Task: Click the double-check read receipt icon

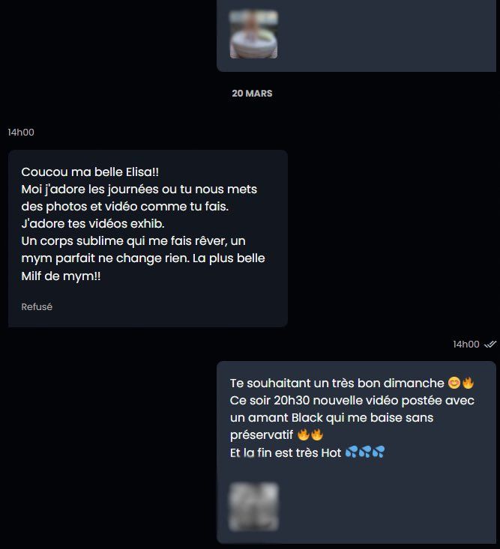Action: (490, 345)
